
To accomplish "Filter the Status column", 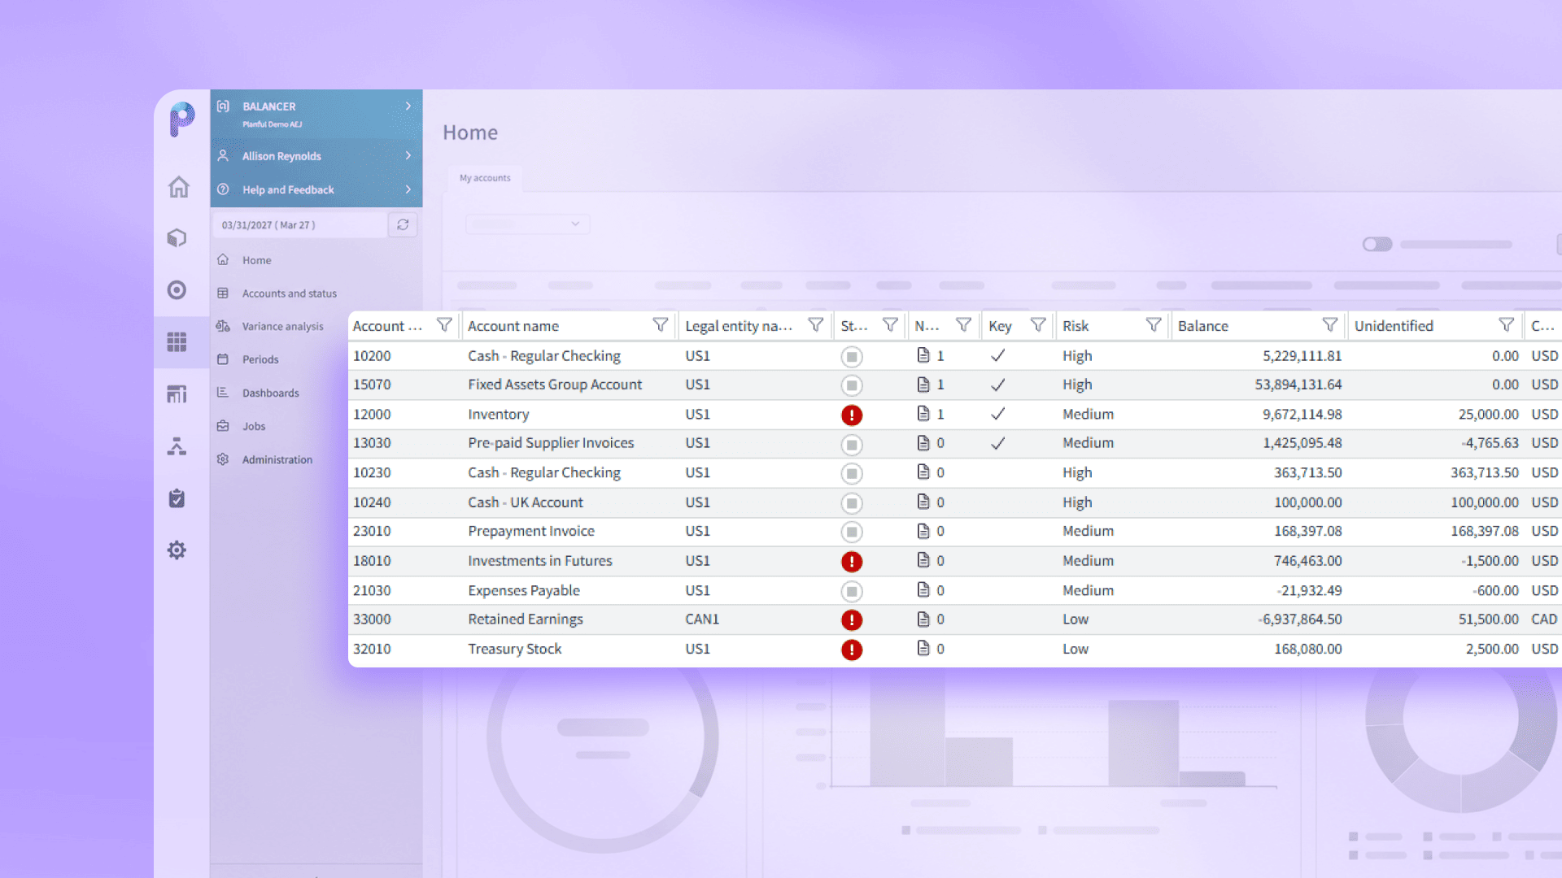I will point(890,325).
